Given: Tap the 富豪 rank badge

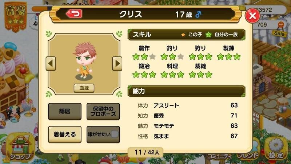Looking at the screenshot, I should (16, 17).
